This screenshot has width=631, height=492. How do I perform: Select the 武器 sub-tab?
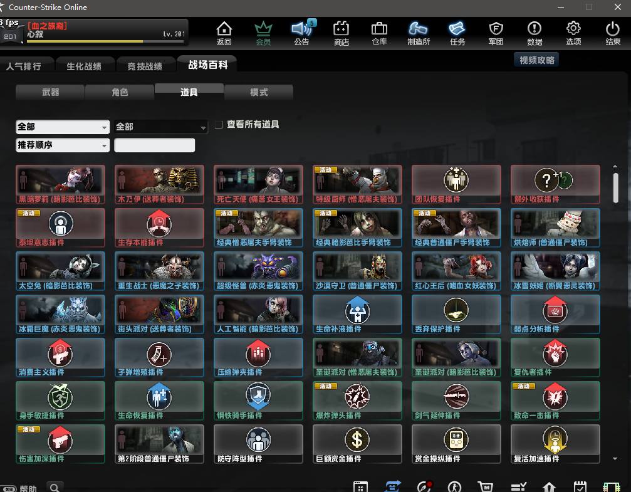pyautogui.click(x=50, y=92)
